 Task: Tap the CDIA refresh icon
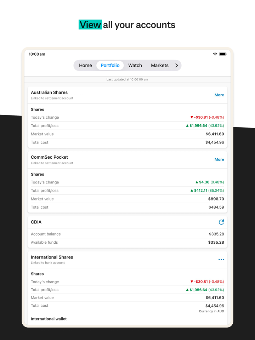pos(221,222)
